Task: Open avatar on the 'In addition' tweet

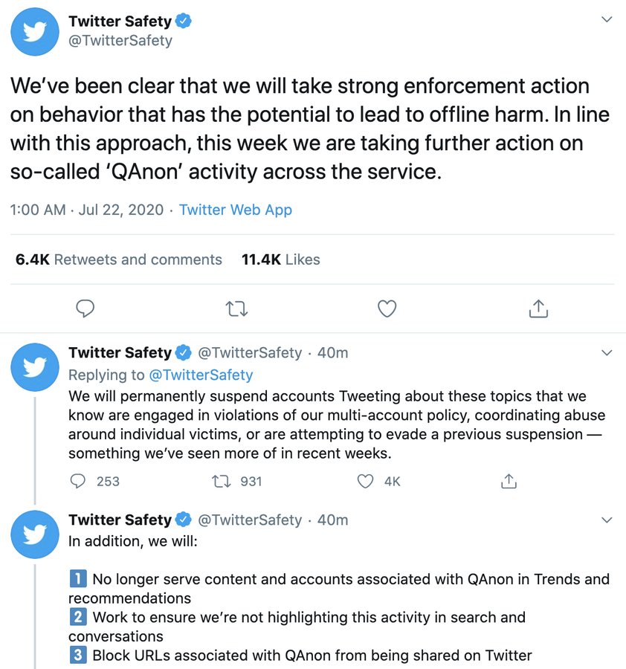Action: coord(34,534)
